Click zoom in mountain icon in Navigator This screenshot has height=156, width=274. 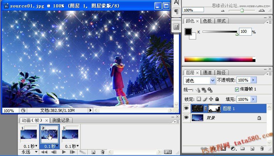click(261, 10)
